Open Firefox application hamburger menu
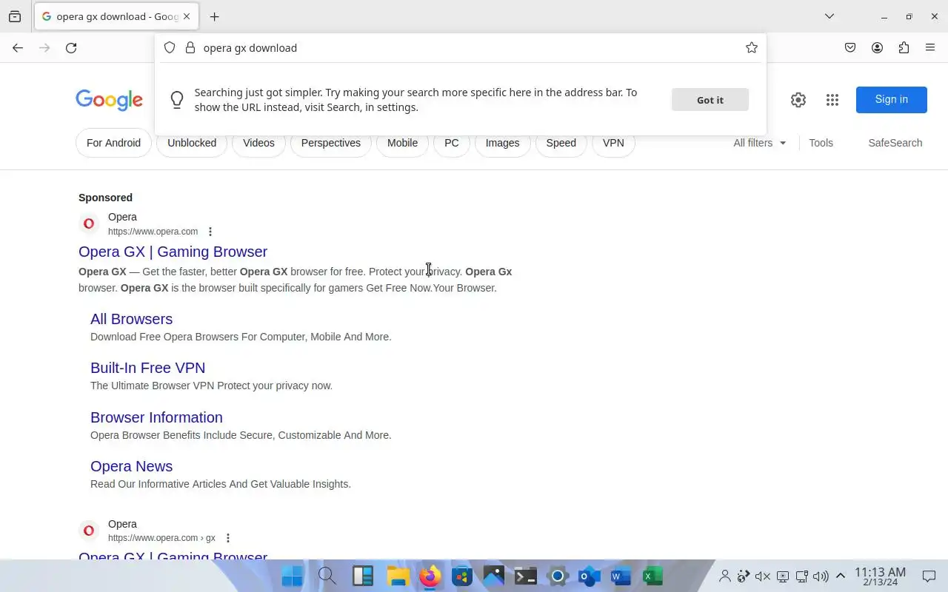This screenshot has height=592, width=948. [x=930, y=47]
